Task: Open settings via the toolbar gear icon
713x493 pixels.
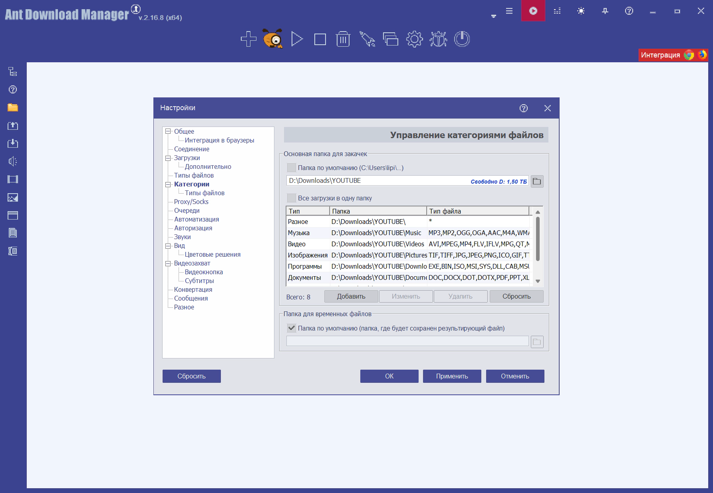Action: click(414, 39)
